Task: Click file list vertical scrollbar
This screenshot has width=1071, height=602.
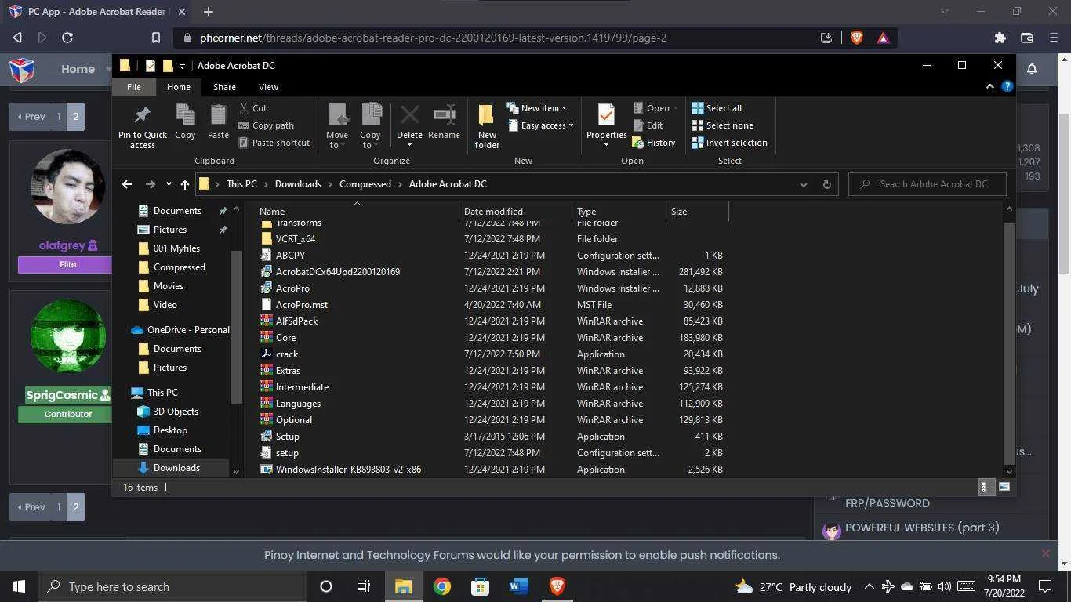Action: point(1009,343)
